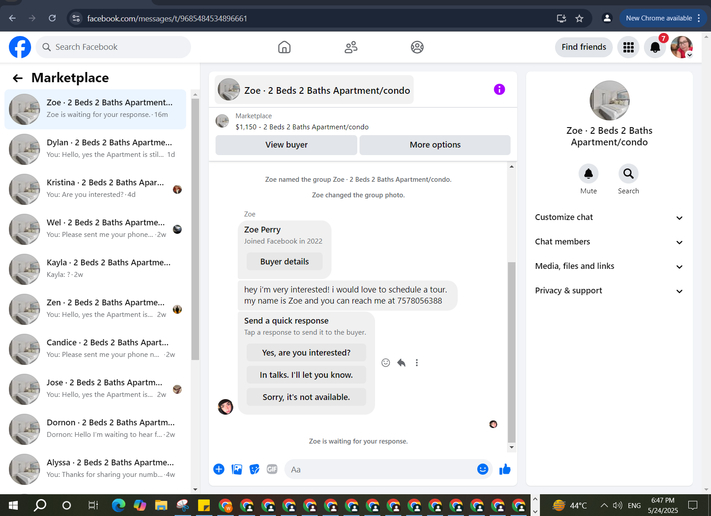This screenshot has width=711, height=516.
Task: Open Marketplace listing $1,150 link
Action: pos(302,127)
